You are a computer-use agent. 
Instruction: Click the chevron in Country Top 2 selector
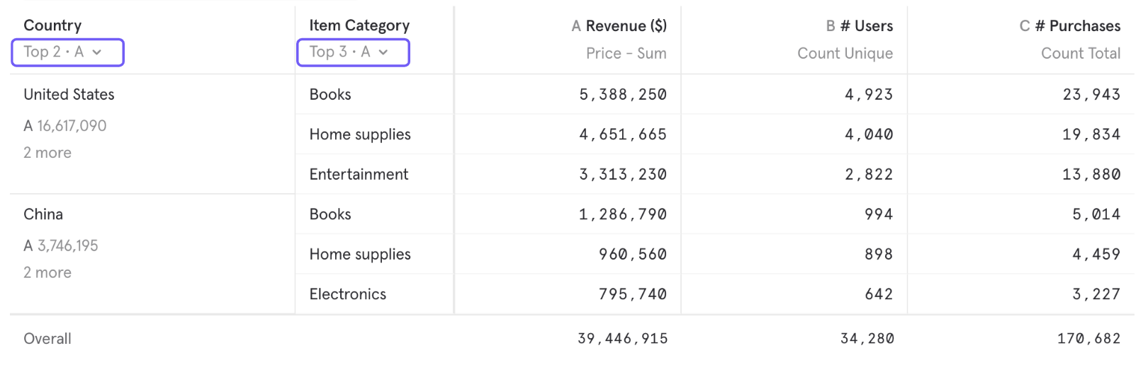tap(97, 52)
